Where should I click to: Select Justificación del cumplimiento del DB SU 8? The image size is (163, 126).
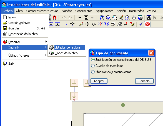[121, 60]
